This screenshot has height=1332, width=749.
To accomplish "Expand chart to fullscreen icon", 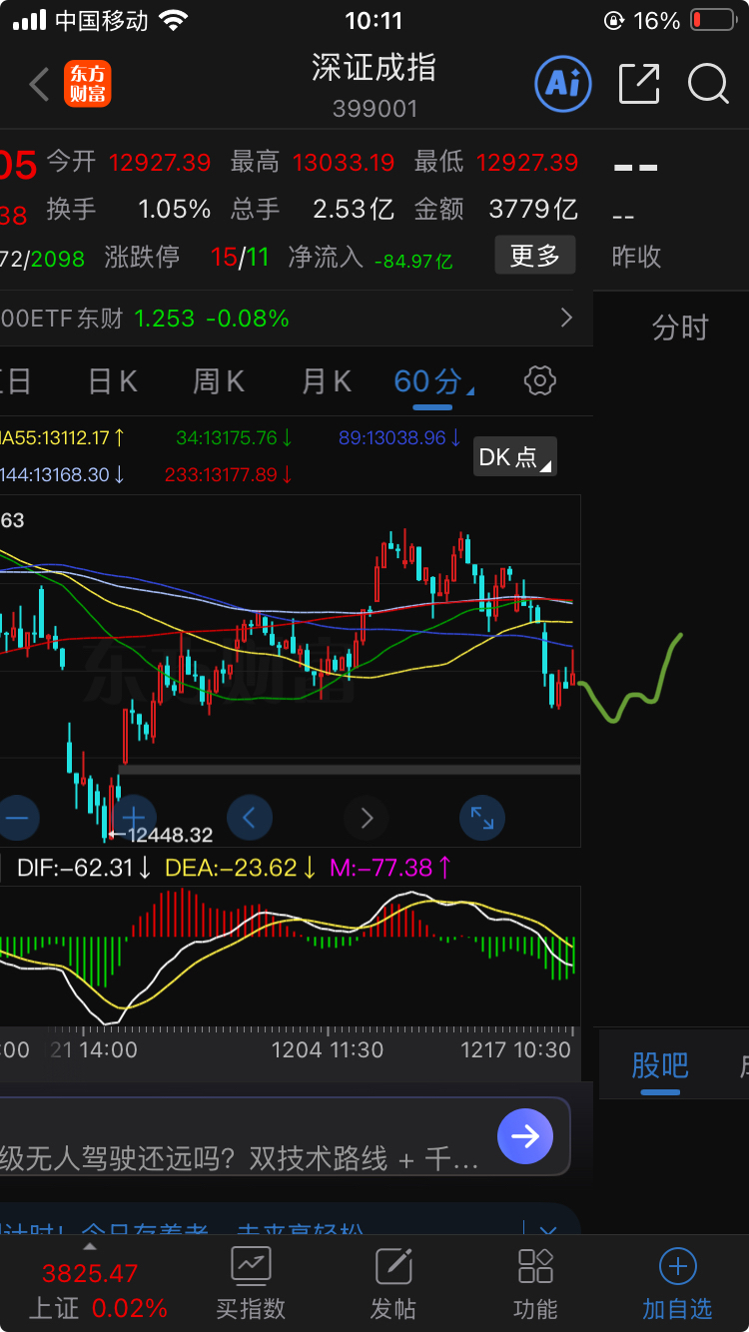I will [482, 818].
